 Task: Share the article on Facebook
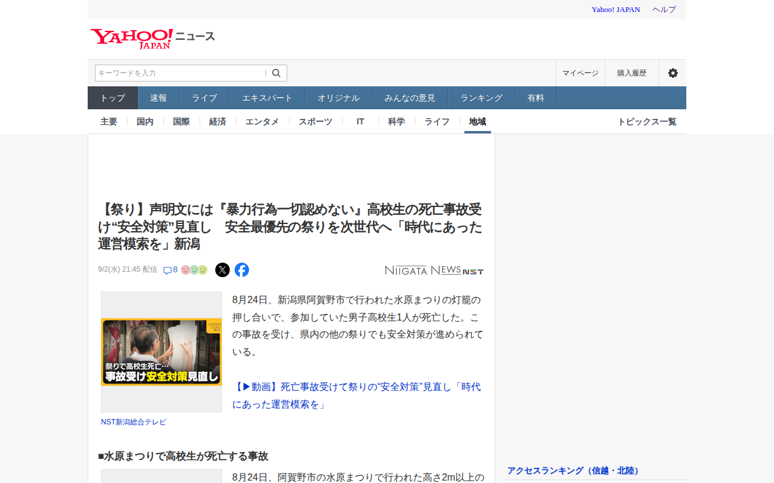(x=242, y=270)
